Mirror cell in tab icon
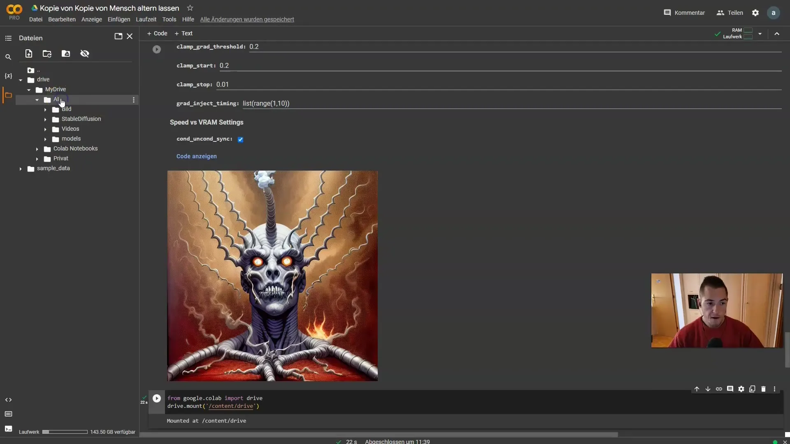The image size is (790, 444). [752, 389]
